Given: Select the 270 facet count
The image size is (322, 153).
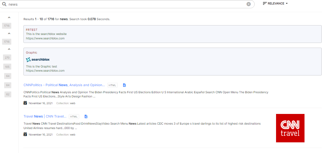Looking at the screenshot, I should 7,58.
